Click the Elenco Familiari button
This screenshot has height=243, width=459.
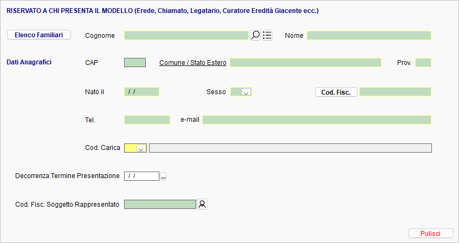tap(39, 35)
